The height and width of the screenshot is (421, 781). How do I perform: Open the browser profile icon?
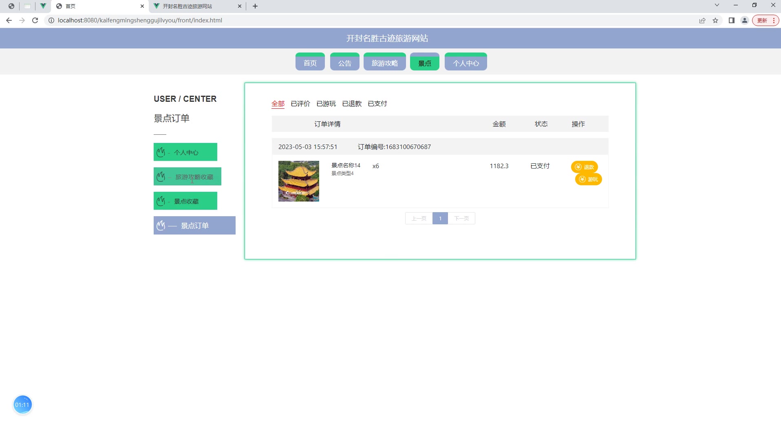tap(744, 20)
